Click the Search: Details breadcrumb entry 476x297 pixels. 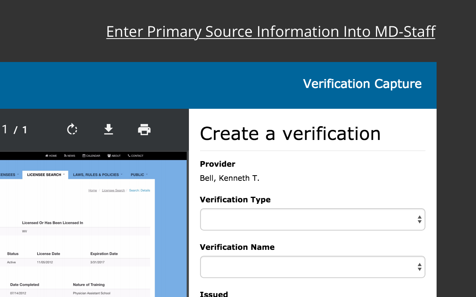(x=139, y=190)
